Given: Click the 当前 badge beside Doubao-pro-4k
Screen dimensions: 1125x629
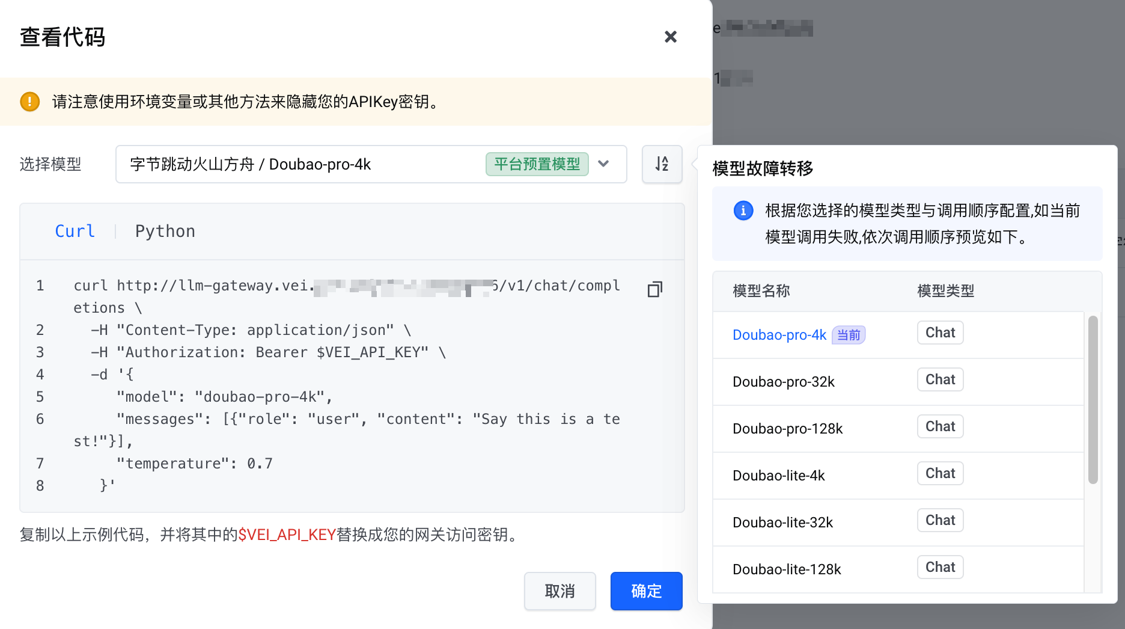Looking at the screenshot, I should coord(849,335).
